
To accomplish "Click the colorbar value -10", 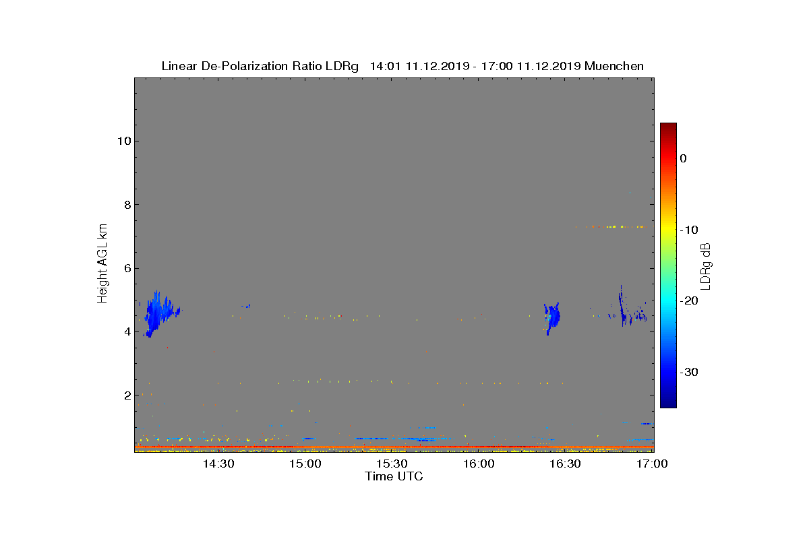I will point(689,230).
